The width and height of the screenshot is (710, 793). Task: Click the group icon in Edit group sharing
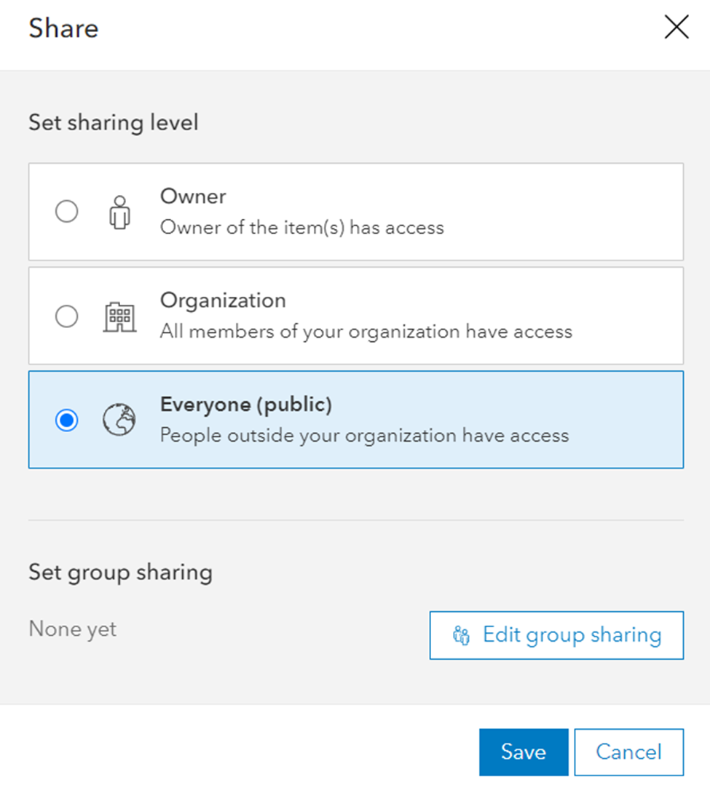[x=462, y=636]
